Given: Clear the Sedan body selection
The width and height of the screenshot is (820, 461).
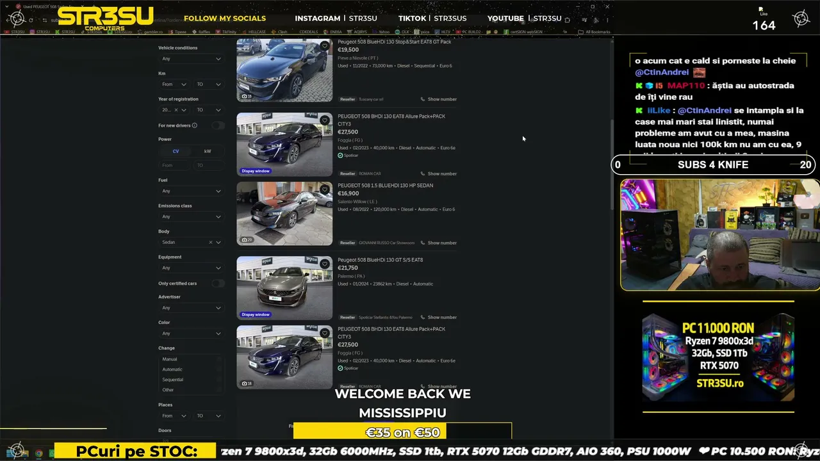Looking at the screenshot, I should point(210,242).
